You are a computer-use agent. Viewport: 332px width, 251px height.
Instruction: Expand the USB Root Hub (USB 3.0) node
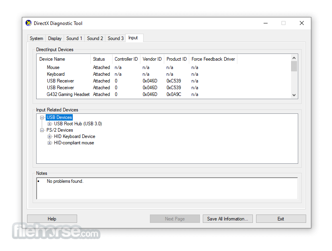click(x=49, y=124)
